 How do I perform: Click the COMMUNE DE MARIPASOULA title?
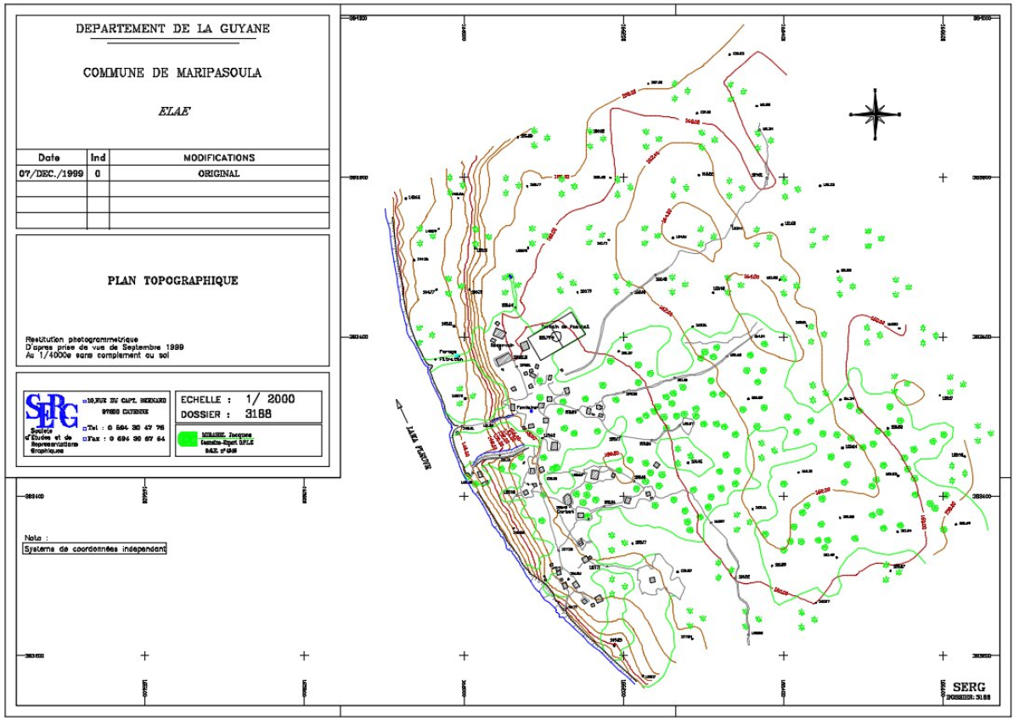pos(172,73)
